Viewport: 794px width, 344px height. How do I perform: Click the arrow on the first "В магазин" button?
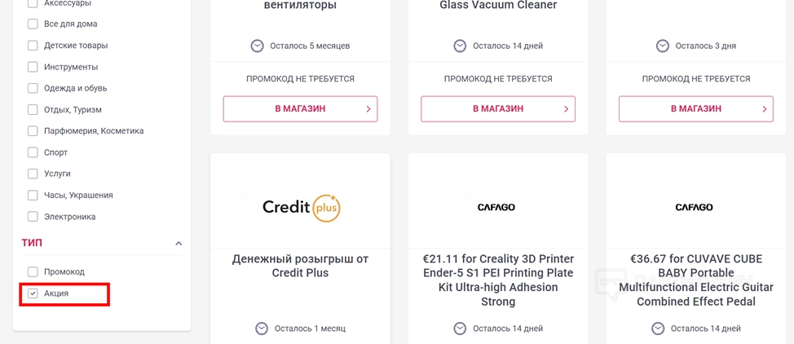368,109
